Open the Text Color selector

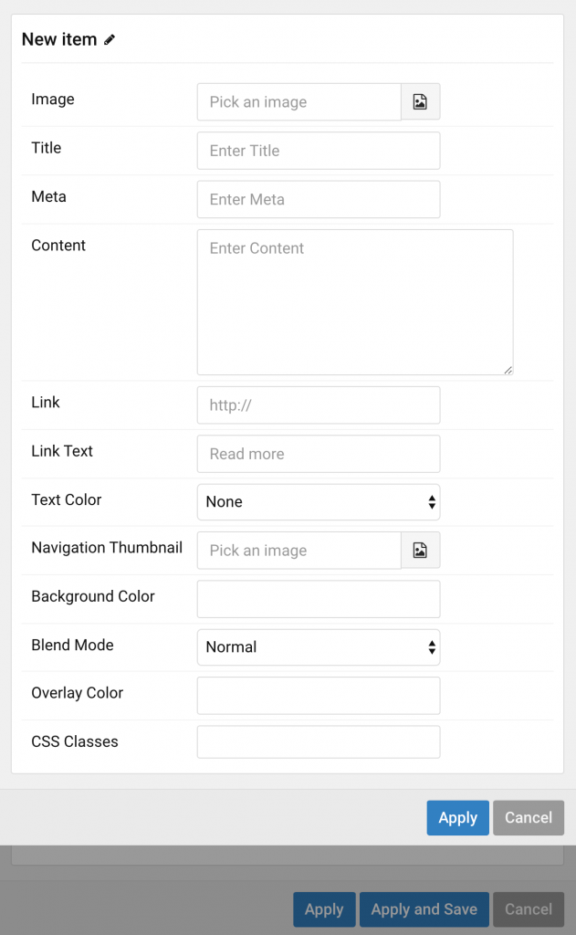[x=318, y=502]
